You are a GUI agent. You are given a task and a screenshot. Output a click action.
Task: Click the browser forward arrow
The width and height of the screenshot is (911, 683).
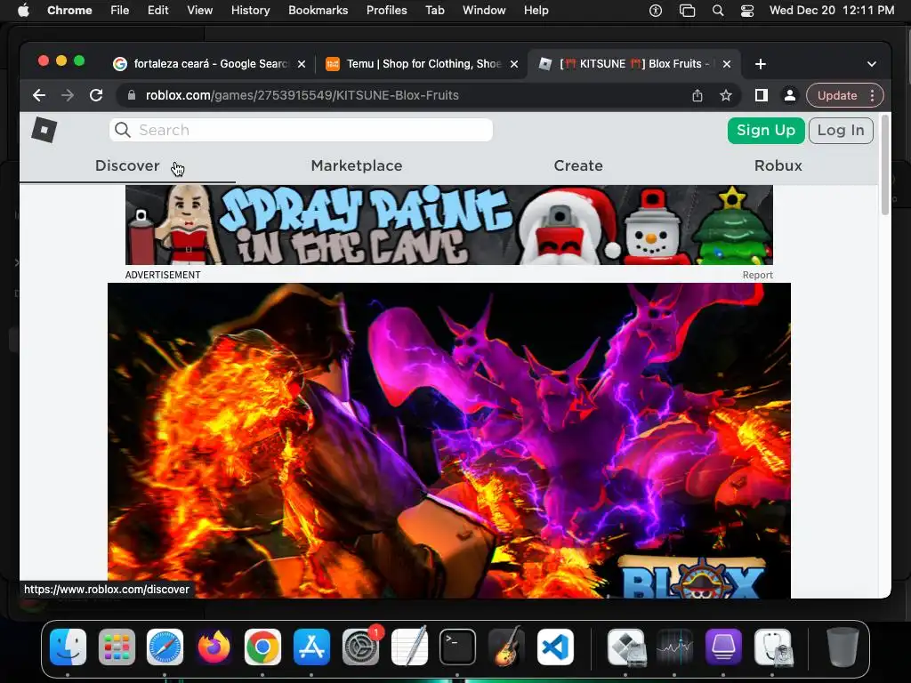click(x=68, y=95)
